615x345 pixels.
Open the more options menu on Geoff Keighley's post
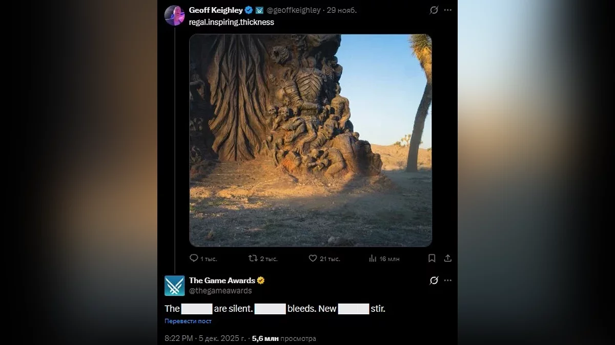[448, 10]
